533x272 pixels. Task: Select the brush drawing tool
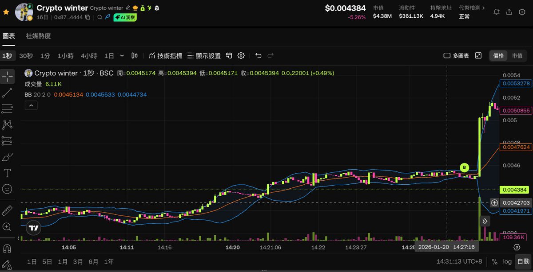click(7, 156)
